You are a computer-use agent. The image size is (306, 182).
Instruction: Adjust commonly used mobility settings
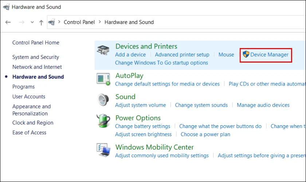(x=162, y=155)
